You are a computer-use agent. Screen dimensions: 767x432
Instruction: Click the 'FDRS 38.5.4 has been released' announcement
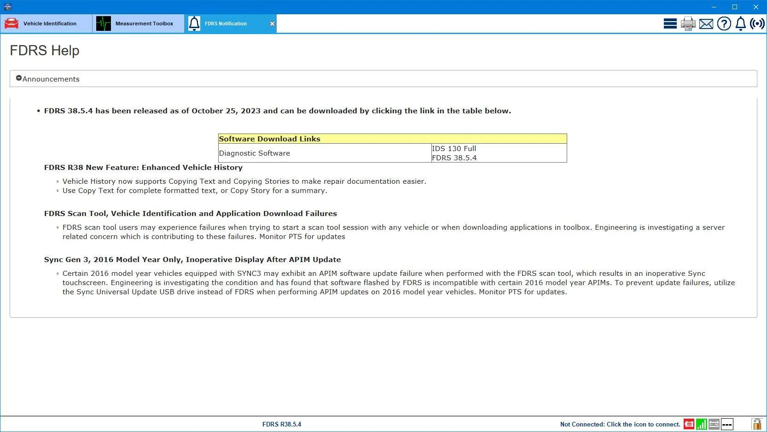[x=278, y=111]
